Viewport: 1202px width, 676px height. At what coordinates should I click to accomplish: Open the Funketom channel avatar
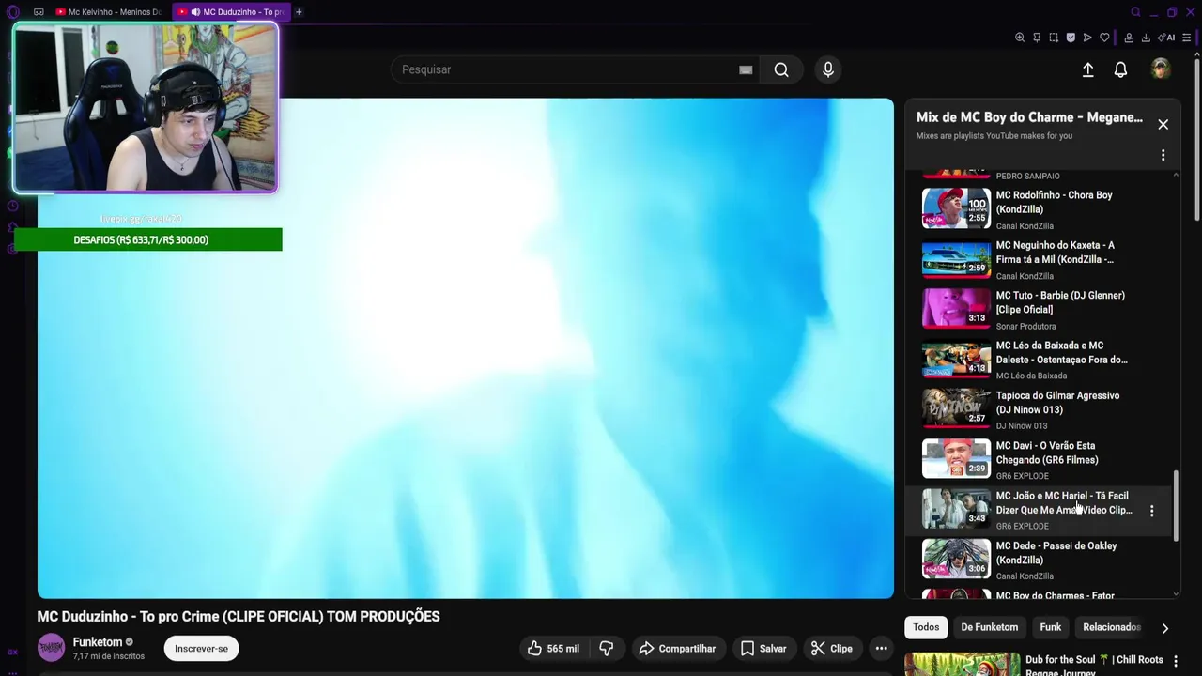pos(51,648)
